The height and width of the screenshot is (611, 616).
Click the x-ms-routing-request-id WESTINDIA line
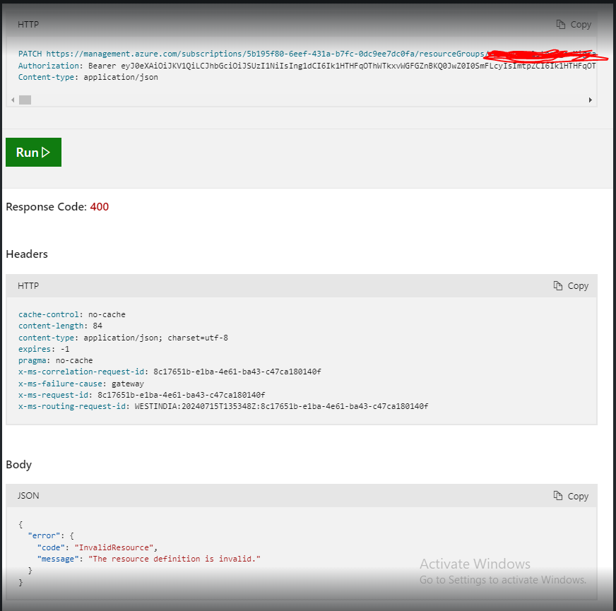(x=223, y=406)
